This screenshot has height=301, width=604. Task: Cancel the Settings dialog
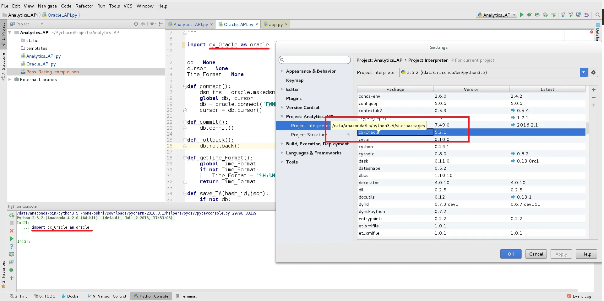click(536, 254)
